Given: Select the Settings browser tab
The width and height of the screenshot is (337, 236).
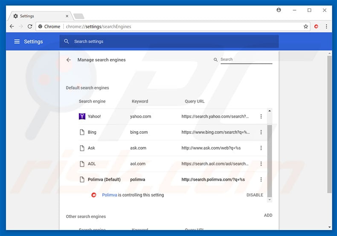Looking at the screenshot, I should (x=41, y=16).
